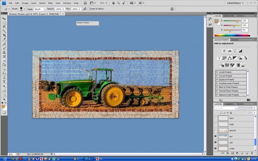Viewport: 258px width, 161px height.
Task: Expand Black & White Presets
Action: click(x=217, y=87)
